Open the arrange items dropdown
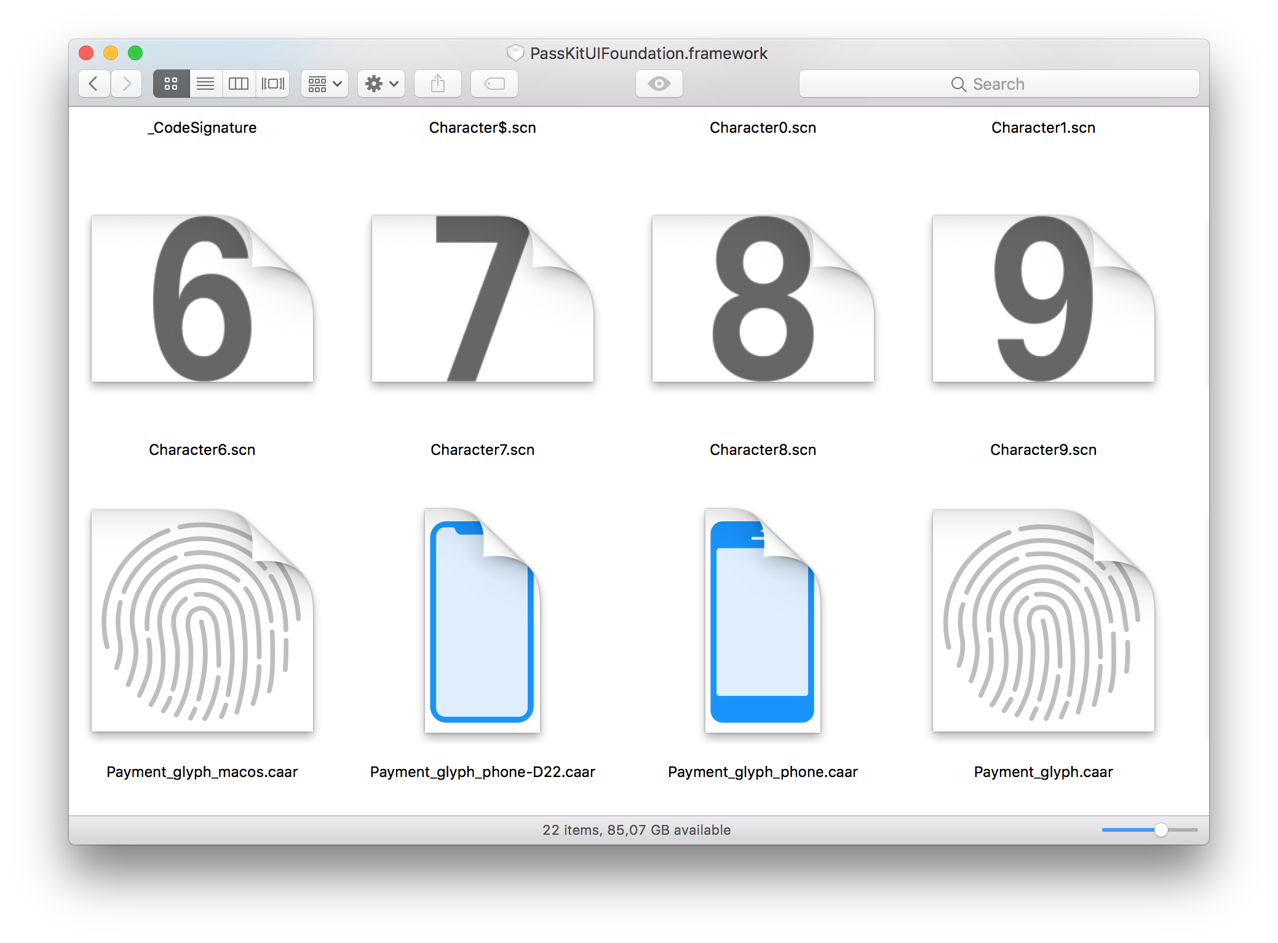The height and width of the screenshot is (943, 1278). click(x=325, y=84)
